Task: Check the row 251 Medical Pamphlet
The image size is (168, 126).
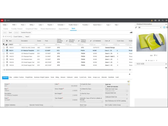Action: [4, 50]
